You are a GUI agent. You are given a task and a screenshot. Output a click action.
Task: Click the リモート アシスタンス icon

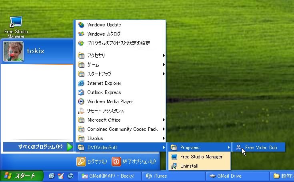81,110
